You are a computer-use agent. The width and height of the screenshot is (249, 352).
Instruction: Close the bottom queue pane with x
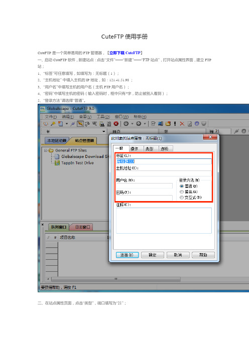pyautogui.click(x=43, y=224)
